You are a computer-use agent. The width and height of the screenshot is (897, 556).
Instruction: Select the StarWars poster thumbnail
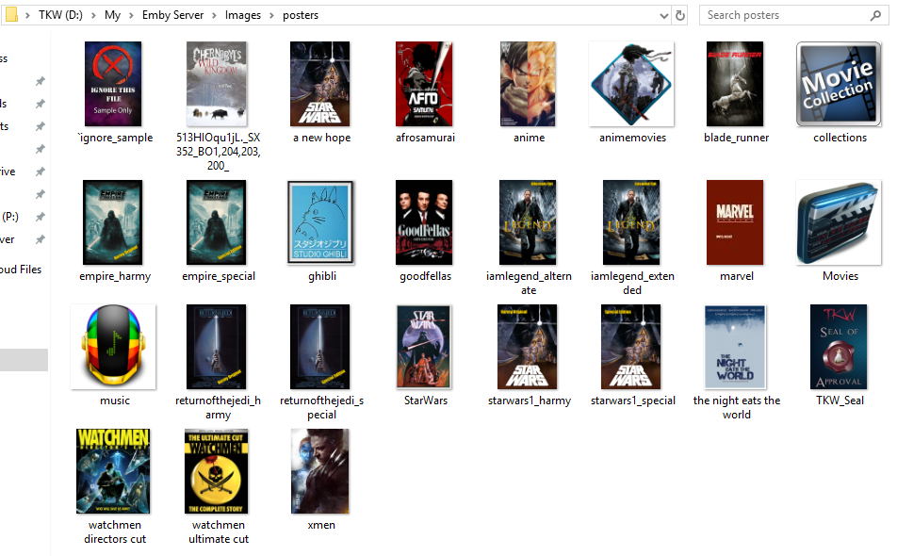click(424, 347)
